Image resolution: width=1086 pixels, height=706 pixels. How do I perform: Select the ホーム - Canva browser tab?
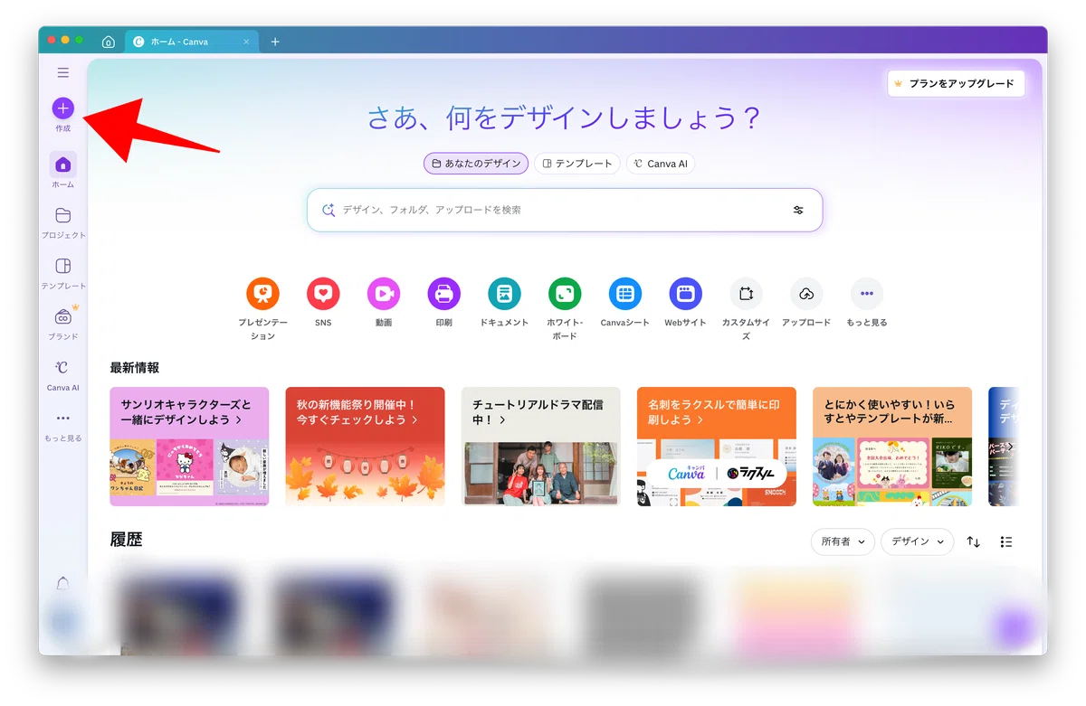point(192,42)
